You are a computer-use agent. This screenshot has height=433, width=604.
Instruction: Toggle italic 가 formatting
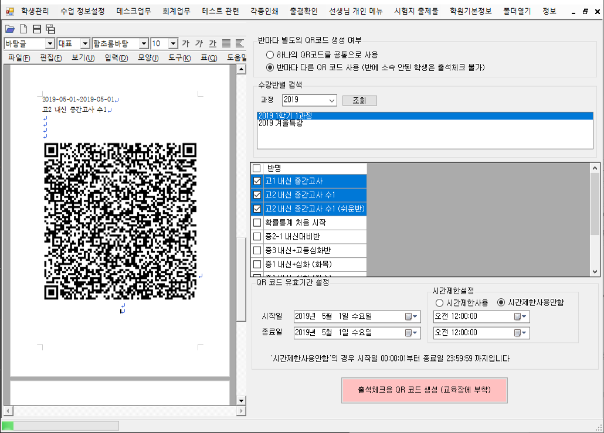pyautogui.click(x=199, y=43)
